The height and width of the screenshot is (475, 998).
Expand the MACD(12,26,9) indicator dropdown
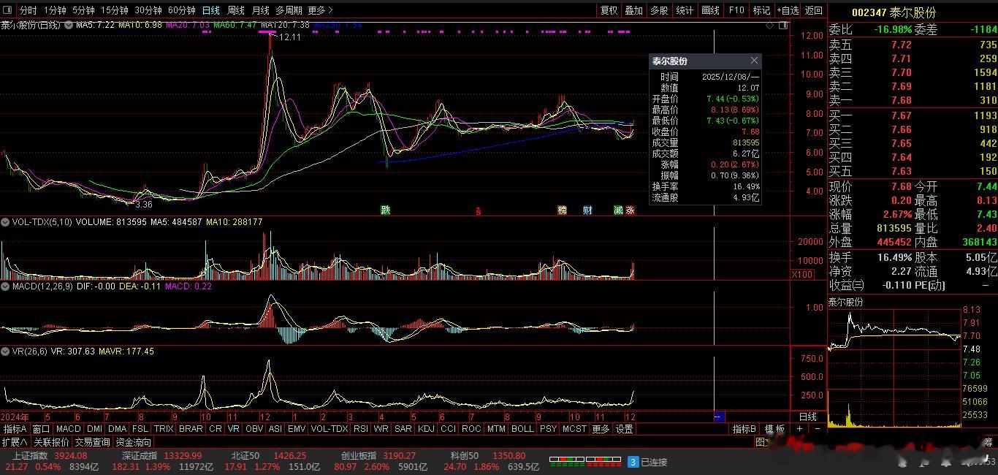pos(6,287)
